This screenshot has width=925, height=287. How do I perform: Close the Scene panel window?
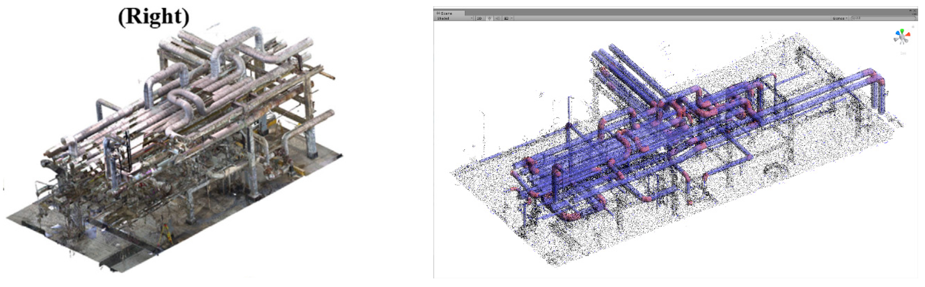pos(915,11)
